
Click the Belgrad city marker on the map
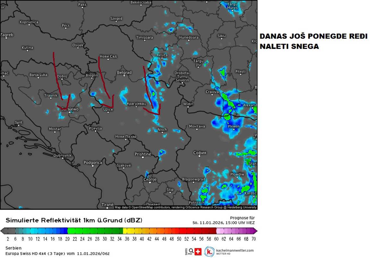[x=124, y=77]
